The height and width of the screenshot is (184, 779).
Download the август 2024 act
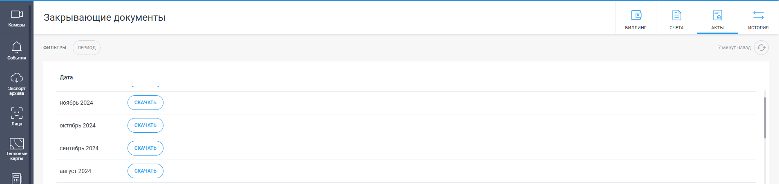pyautogui.click(x=146, y=171)
